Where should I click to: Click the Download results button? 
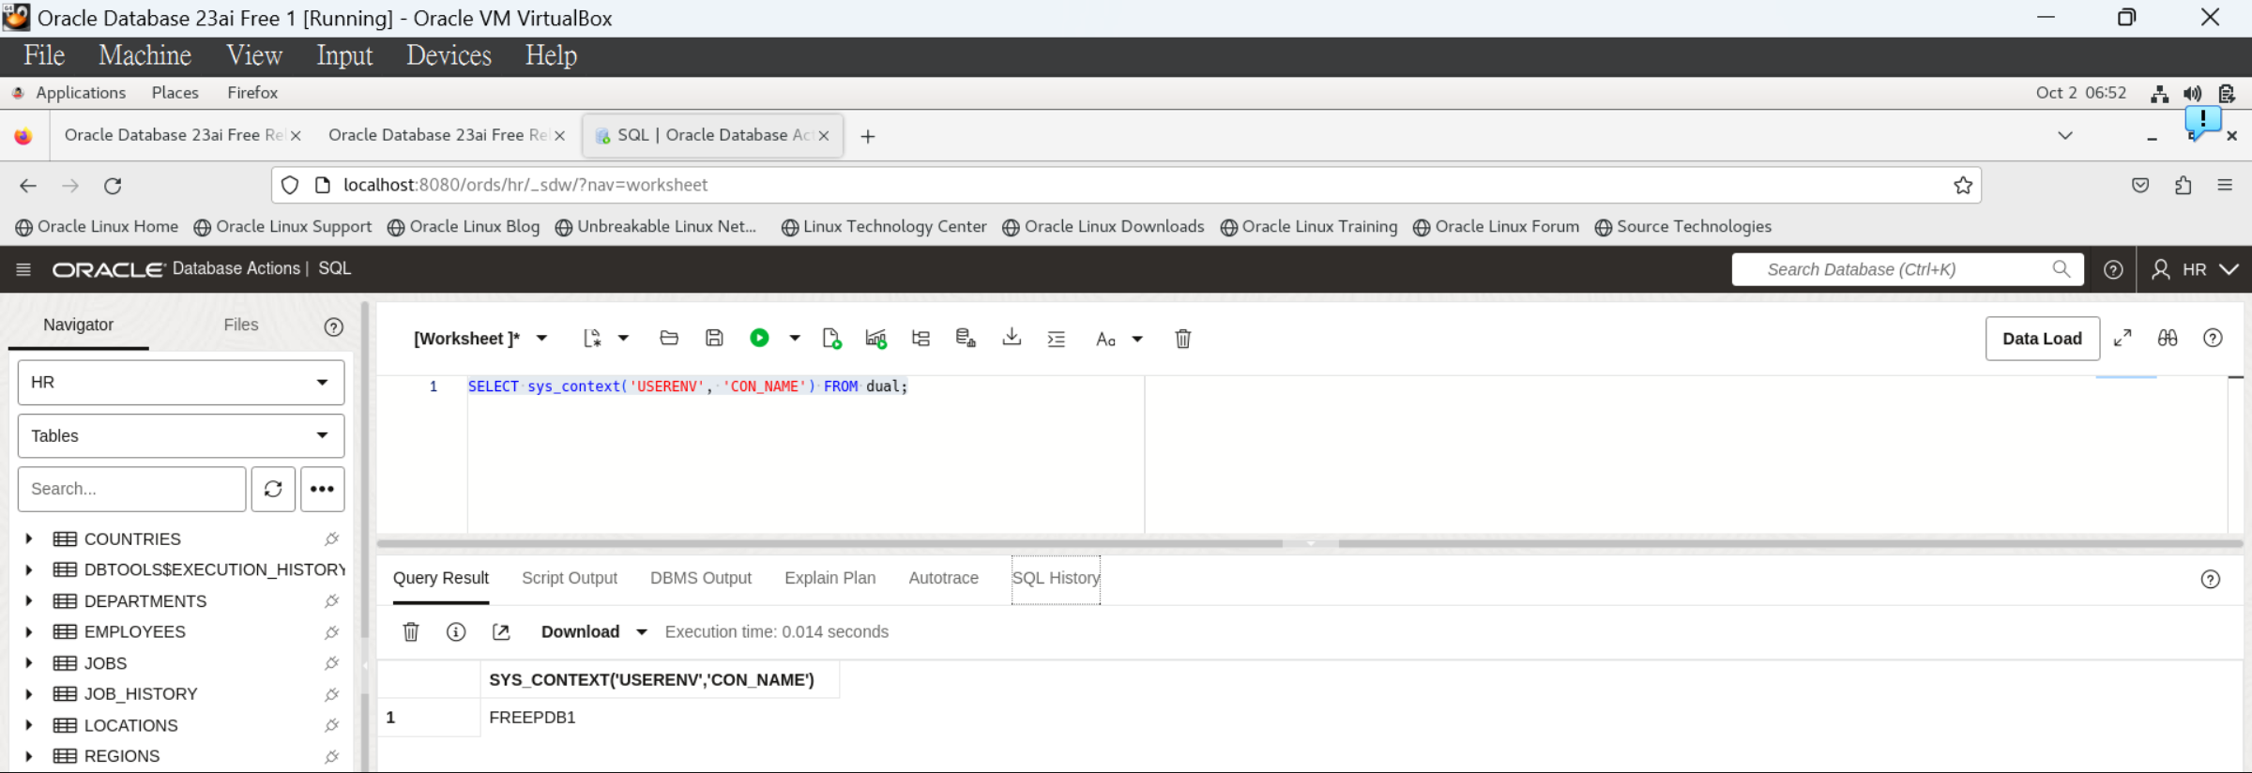580,631
